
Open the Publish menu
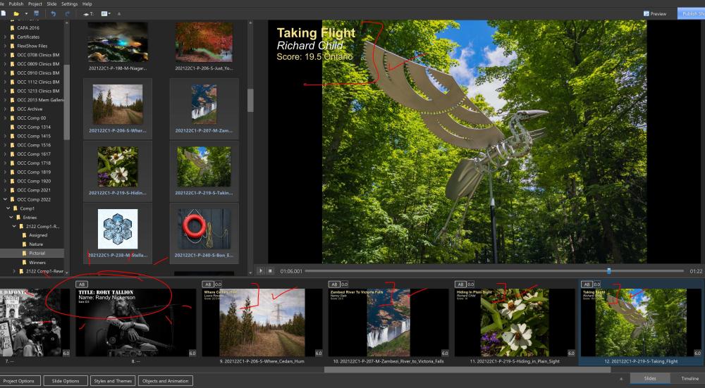coord(16,4)
